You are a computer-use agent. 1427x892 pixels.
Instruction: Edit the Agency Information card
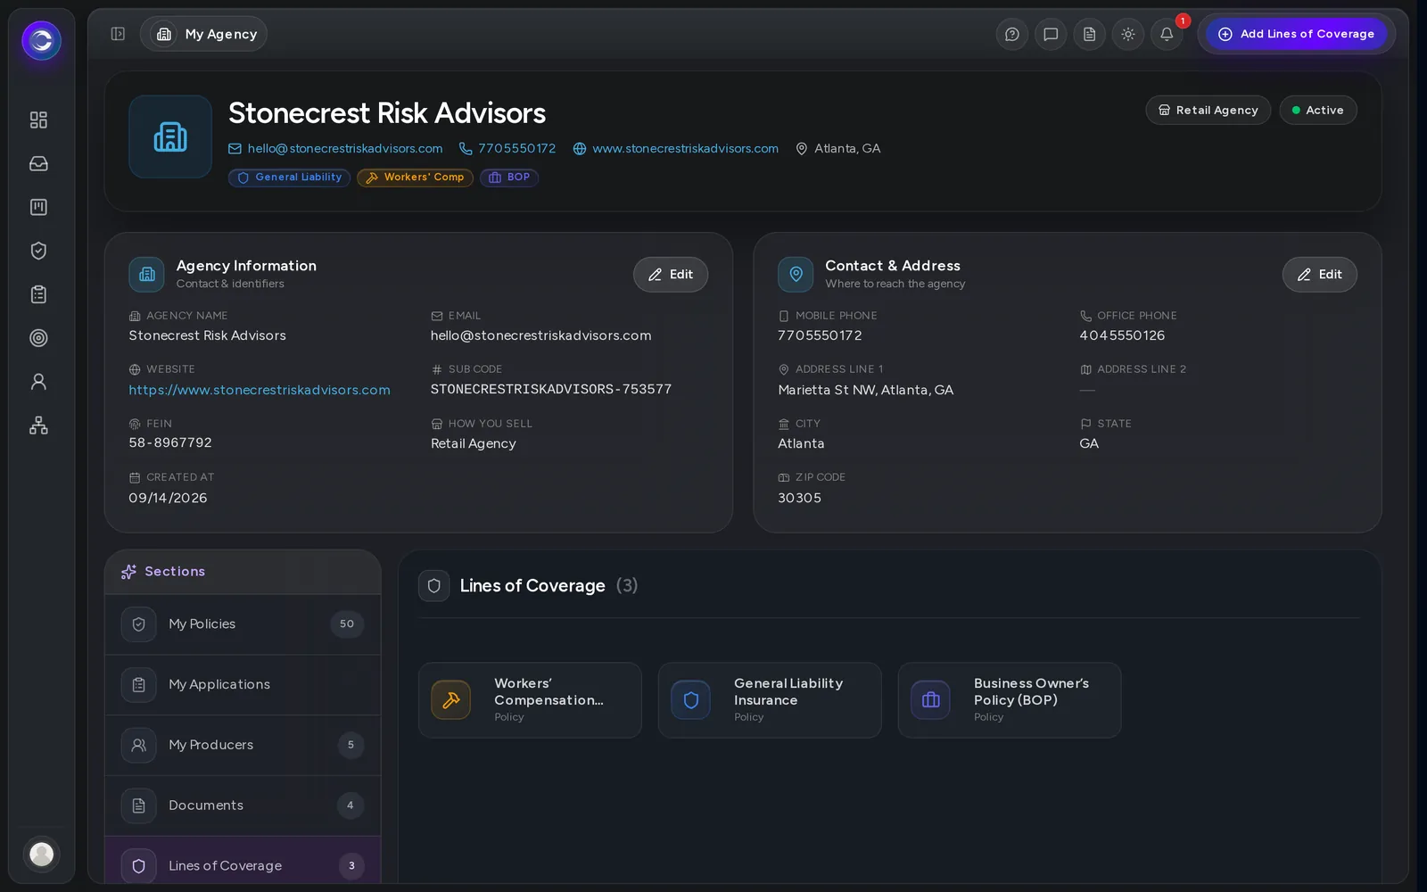pyautogui.click(x=671, y=275)
